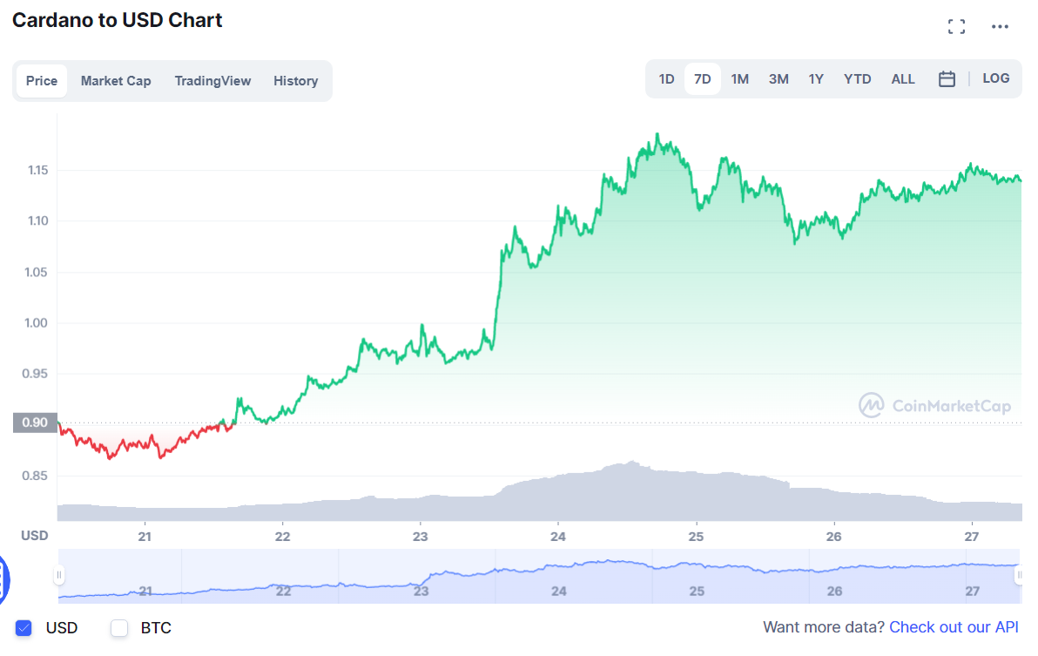Click the 21 date label on x-axis
Image resolution: width=1038 pixels, height=656 pixels.
(145, 536)
